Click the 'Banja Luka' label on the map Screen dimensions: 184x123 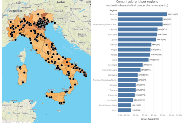[x=78, y=29]
